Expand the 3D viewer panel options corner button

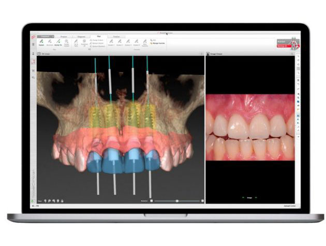202,54
